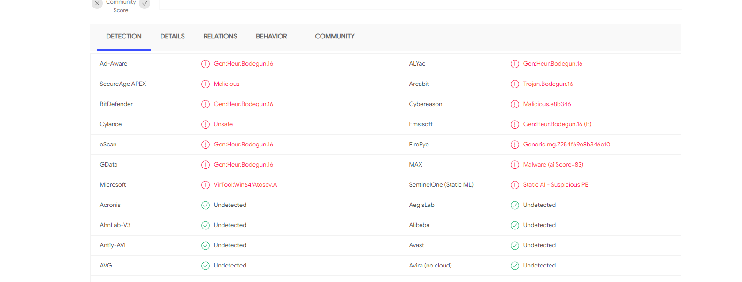This screenshot has height=282, width=742.
Task: Click the green check icon in Alibaba row
Action: [x=515, y=225]
